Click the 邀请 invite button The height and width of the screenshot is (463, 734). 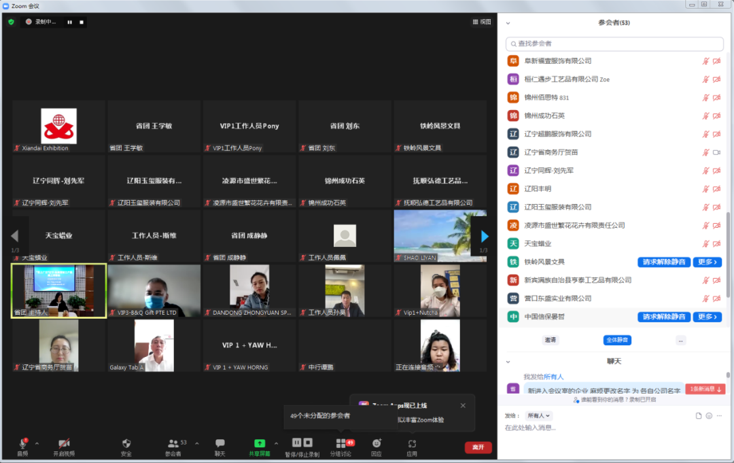pos(550,340)
